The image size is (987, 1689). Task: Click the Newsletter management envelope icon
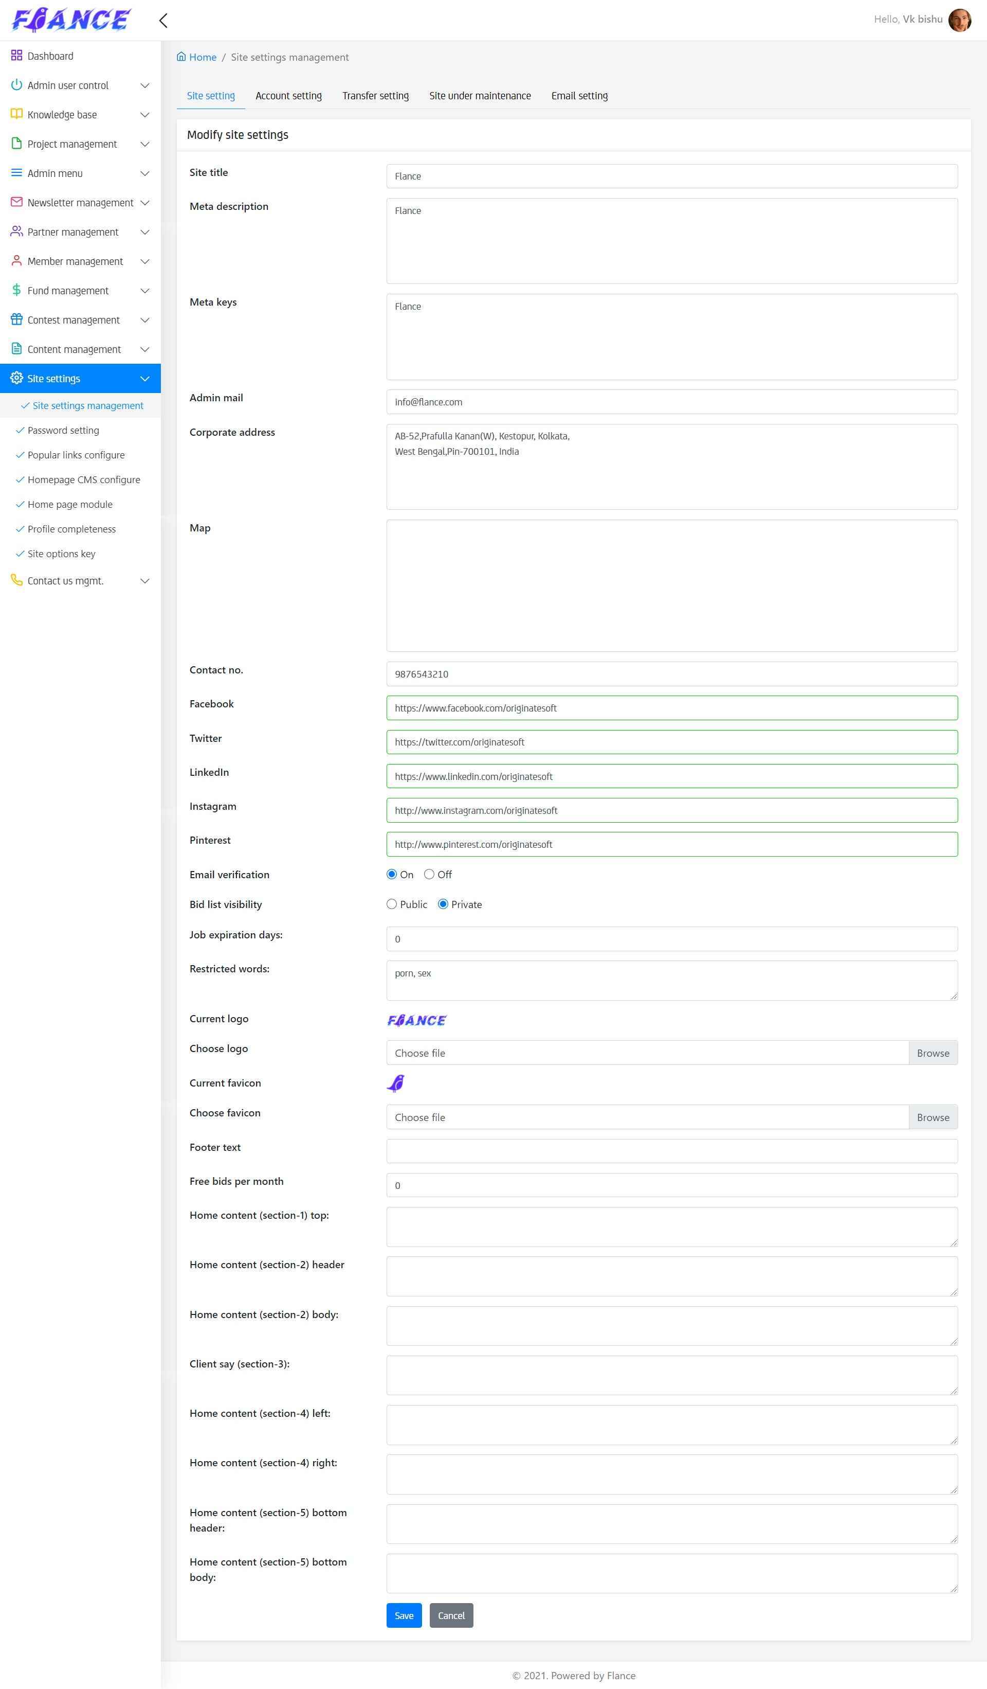pyautogui.click(x=17, y=202)
